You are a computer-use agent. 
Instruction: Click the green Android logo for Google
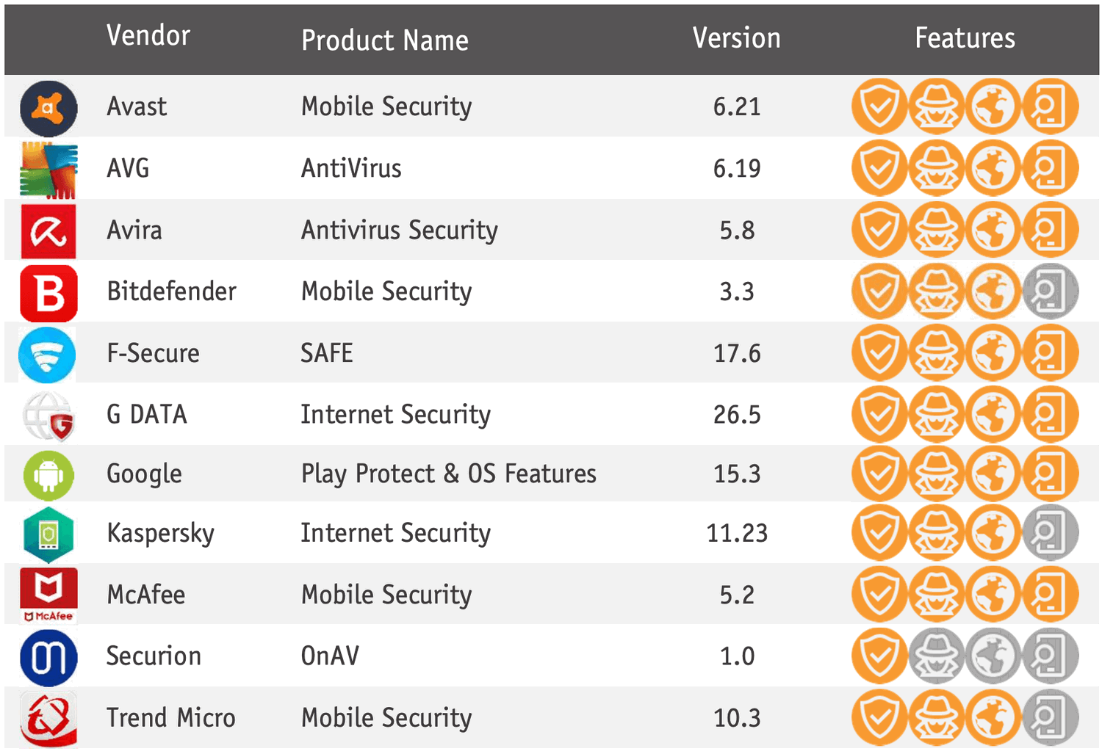[48, 476]
